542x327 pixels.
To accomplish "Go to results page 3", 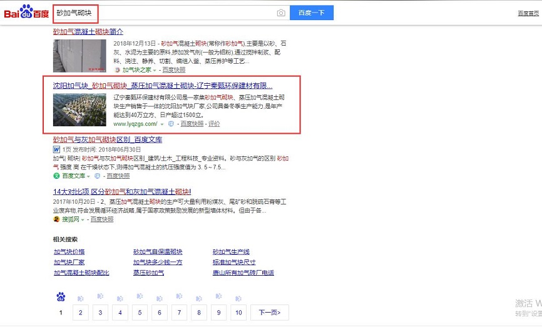I will click(x=100, y=313).
